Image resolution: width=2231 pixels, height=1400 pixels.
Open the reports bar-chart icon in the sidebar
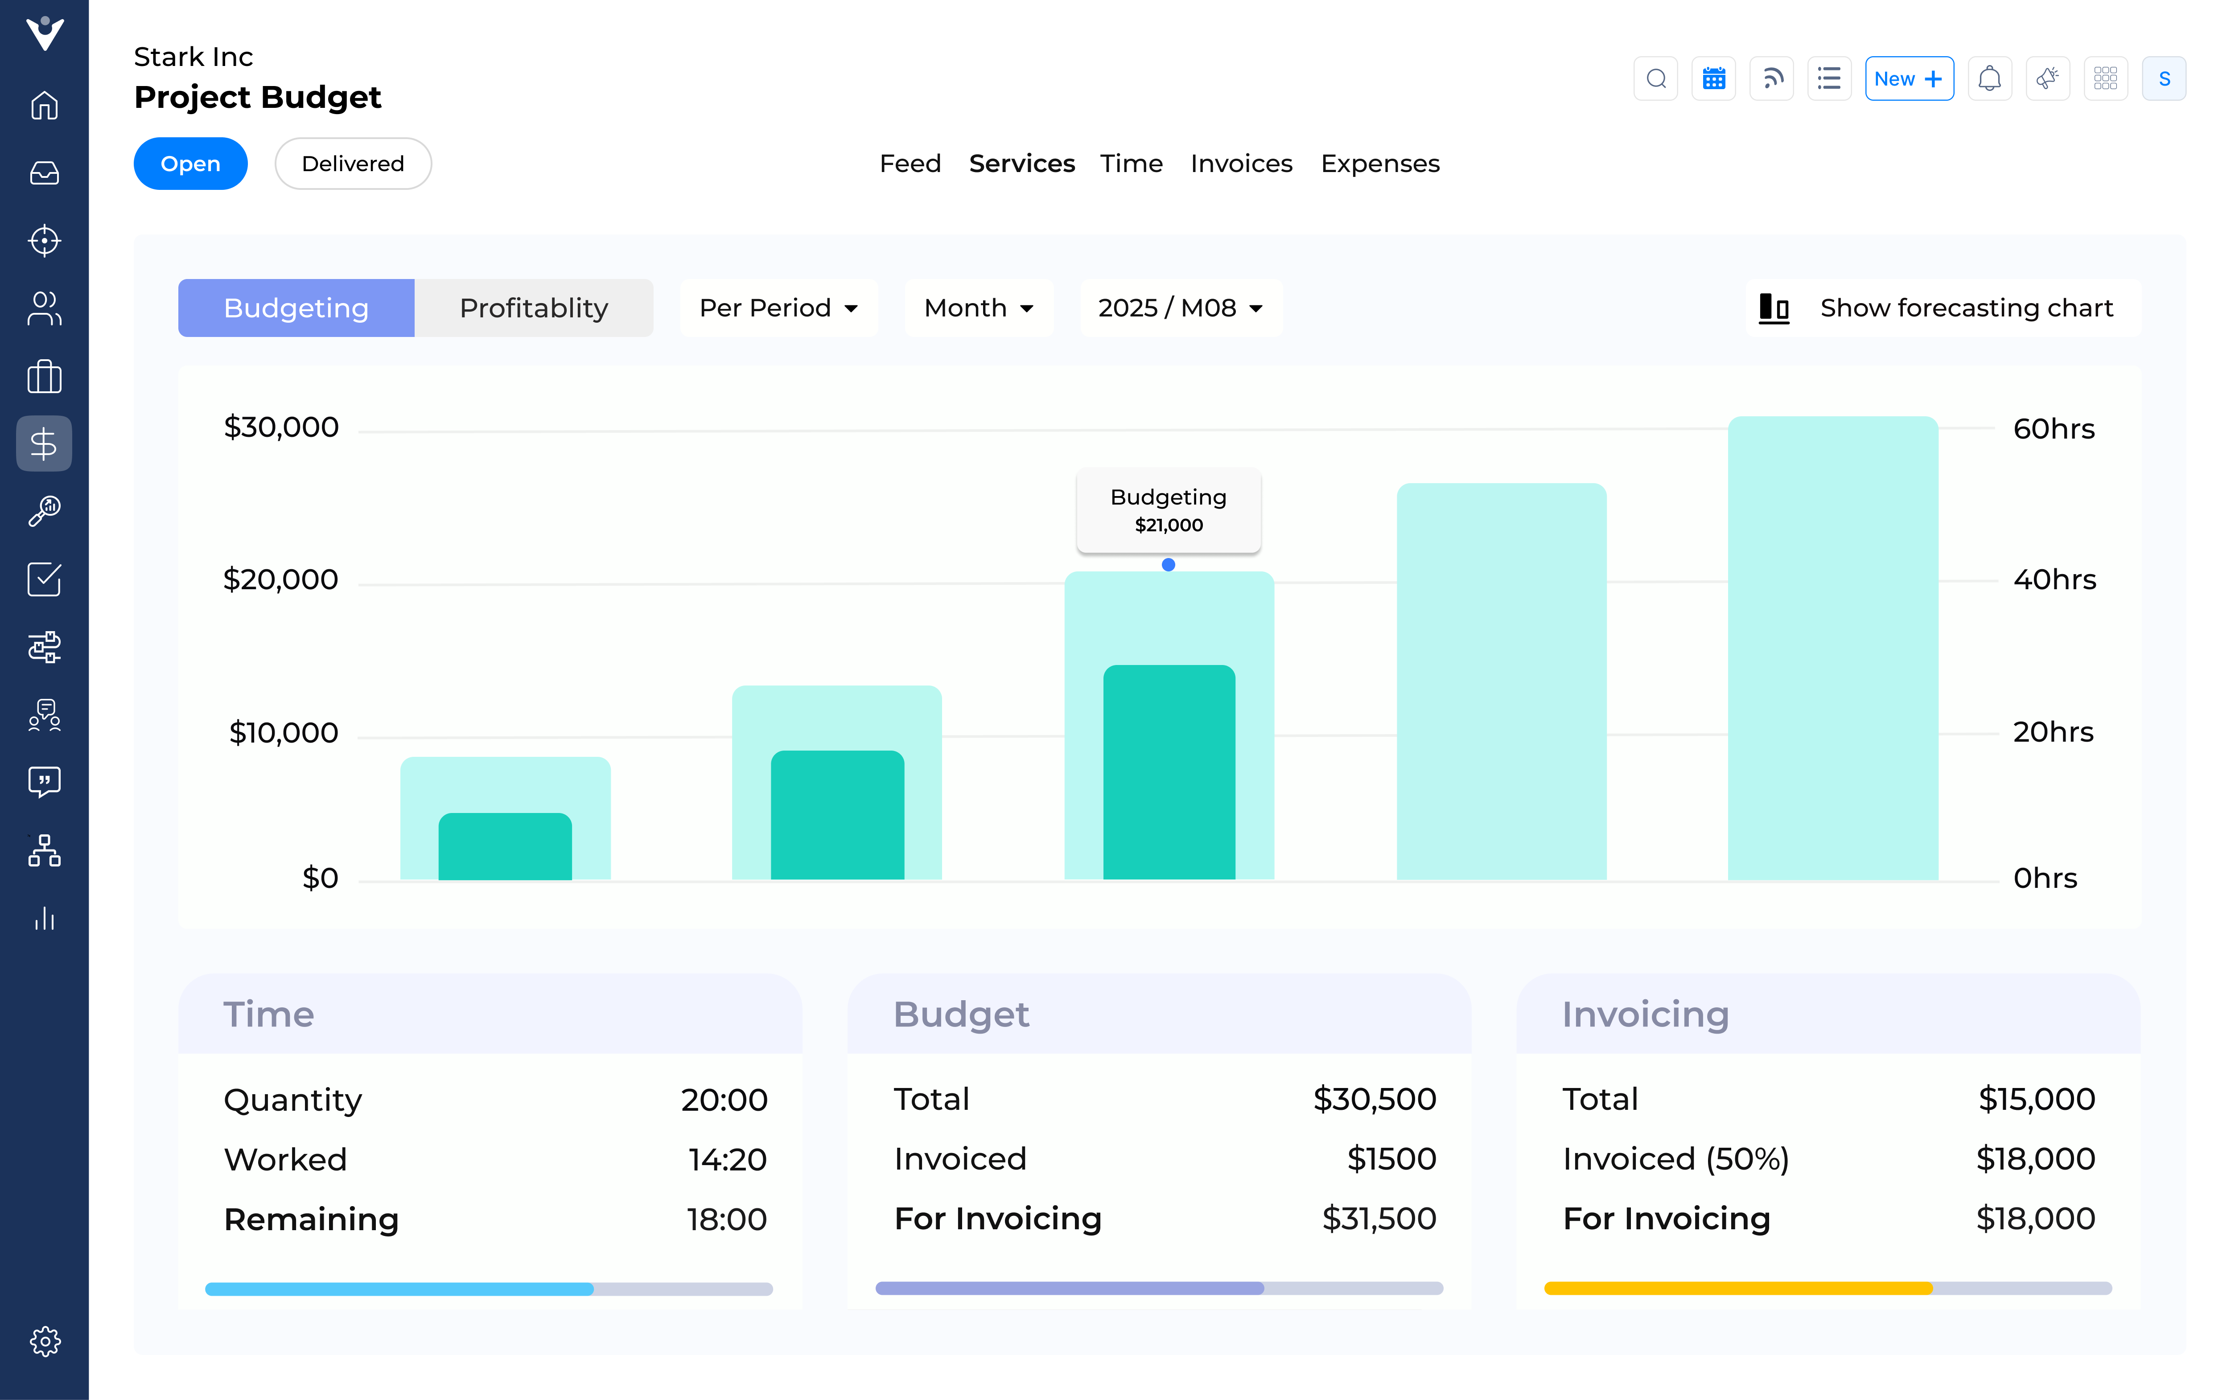pyautogui.click(x=44, y=920)
